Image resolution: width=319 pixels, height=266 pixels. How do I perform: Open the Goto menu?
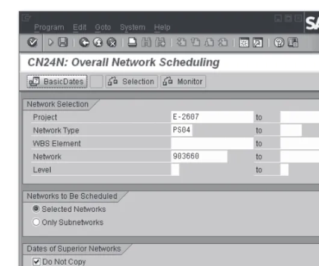(103, 27)
